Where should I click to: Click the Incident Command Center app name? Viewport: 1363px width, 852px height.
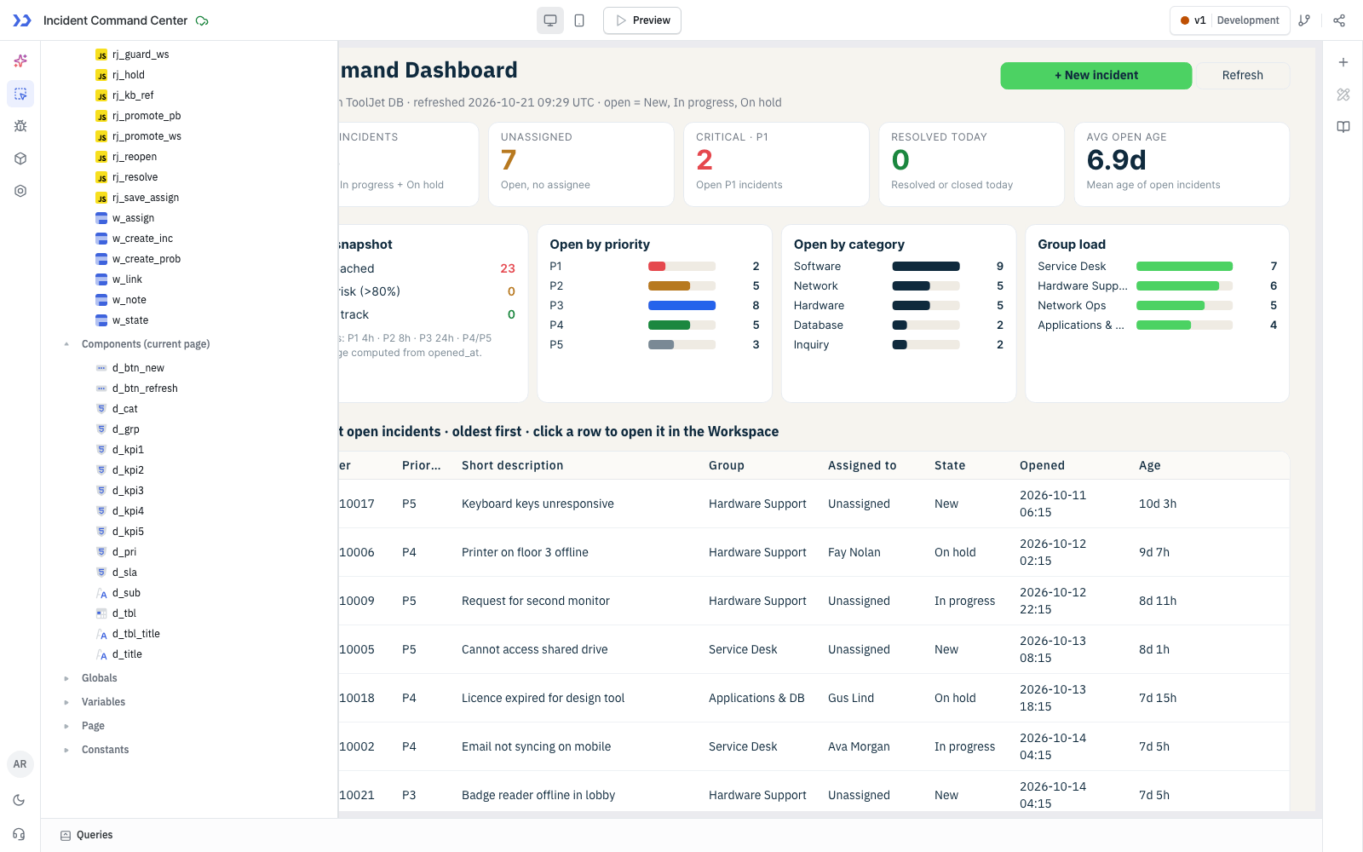tap(115, 20)
